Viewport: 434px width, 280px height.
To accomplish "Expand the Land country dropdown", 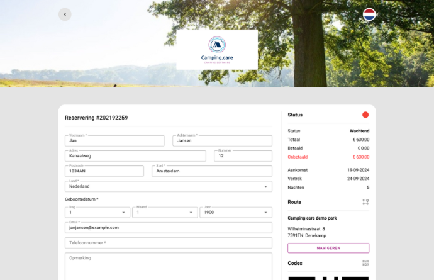I will 168,186.
